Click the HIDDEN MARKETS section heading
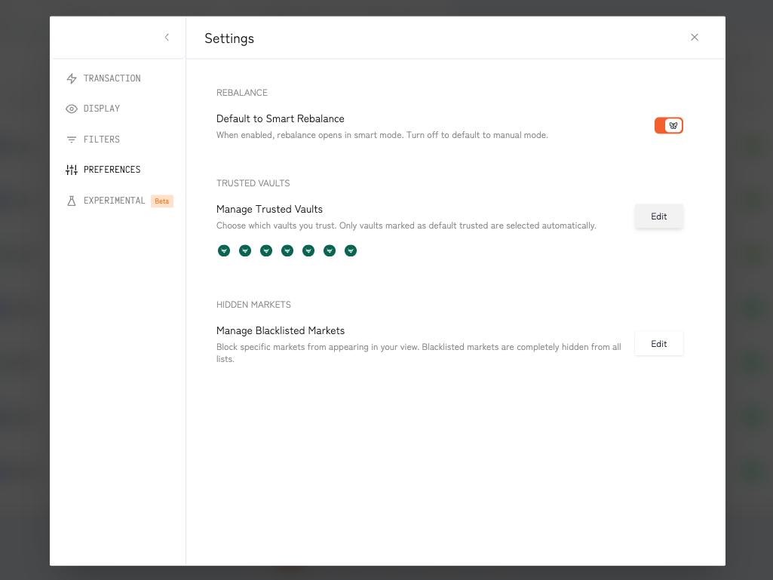Viewport: 773px width, 580px height. click(253, 305)
